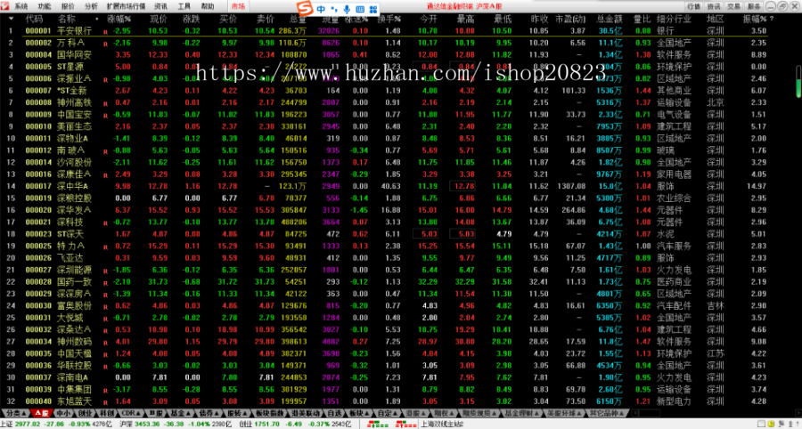Viewport: 802px width, 429px height.
Task: Open the Sogou toolbox grid icon
Action: (373, 9)
